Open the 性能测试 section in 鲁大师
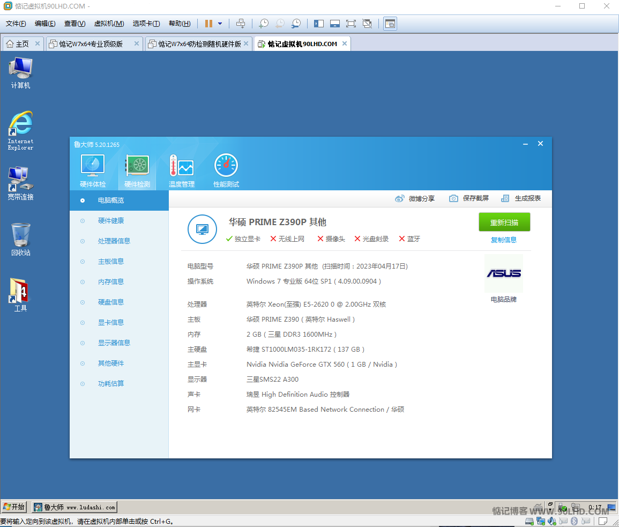The height and width of the screenshot is (527, 619). tap(226, 171)
